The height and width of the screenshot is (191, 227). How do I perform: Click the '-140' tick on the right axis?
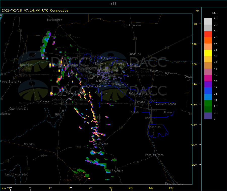194,84
